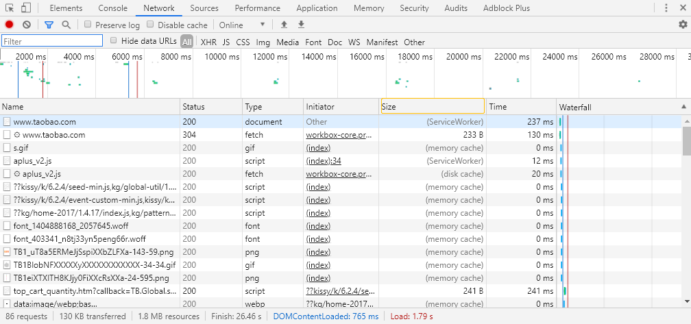Sort by the Type column header
This screenshot has height=324, width=691.
[274, 107]
